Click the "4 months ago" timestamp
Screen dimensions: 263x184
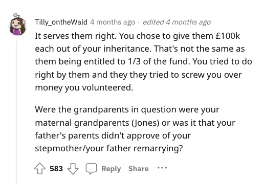coord(113,22)
